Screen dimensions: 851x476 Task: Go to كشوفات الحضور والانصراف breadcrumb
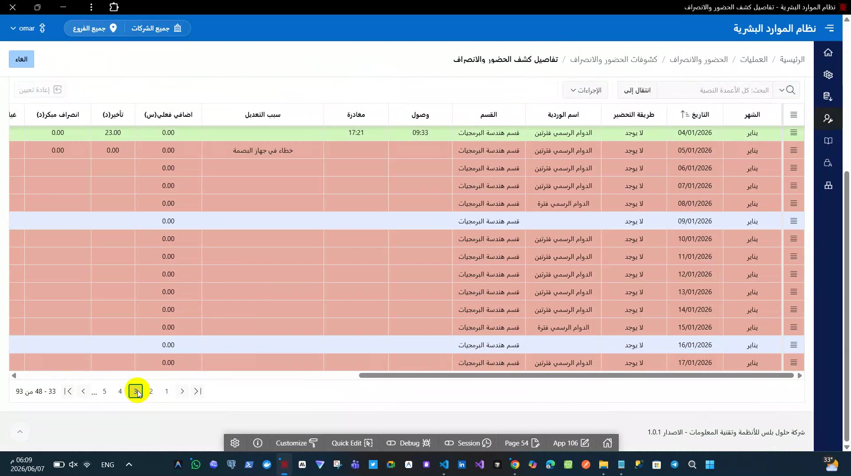(613, 59)
